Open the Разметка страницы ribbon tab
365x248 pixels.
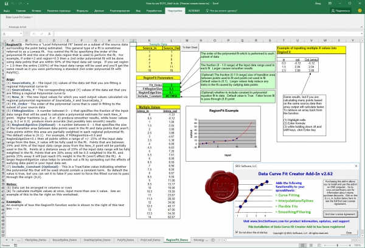(58, 11)
